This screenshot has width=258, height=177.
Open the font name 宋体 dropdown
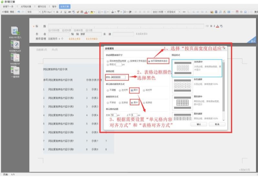pos(33,12)
